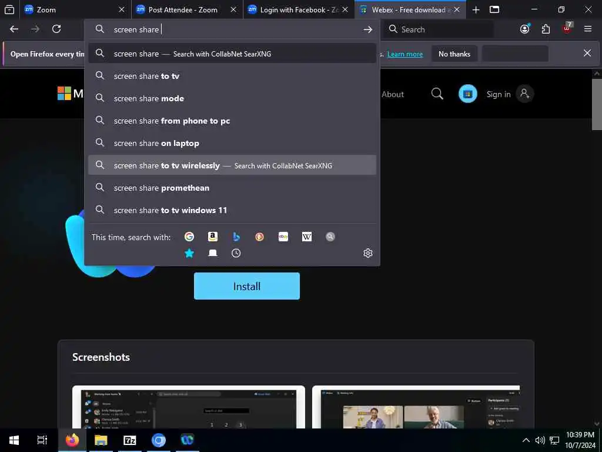Select the Webex - Free download tab
This screenshot has height=452, width=602.
click(410, 9)
